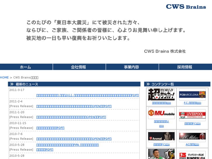Click the 最新のニュース section header

(74, 84)
